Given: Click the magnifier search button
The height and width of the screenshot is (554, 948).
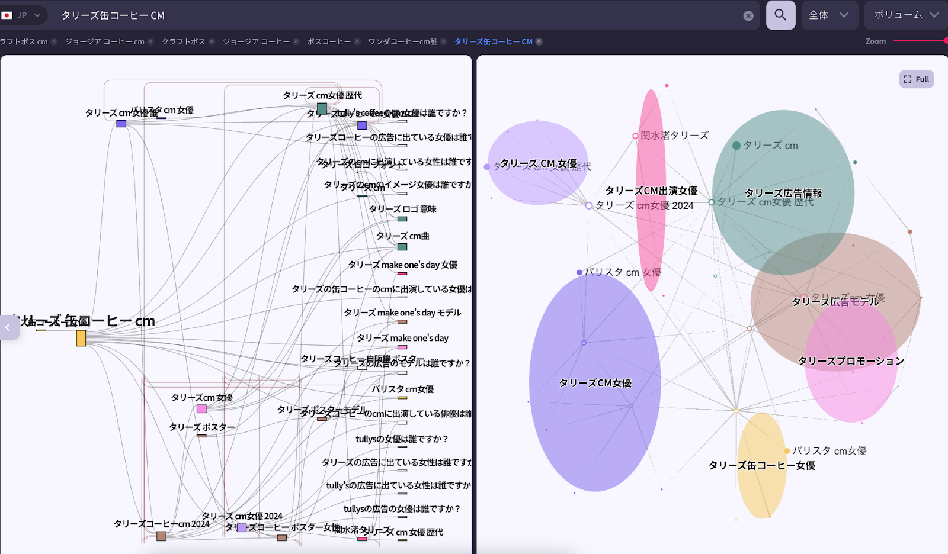Looking at the screenshot, I should (x=781, y=15).
